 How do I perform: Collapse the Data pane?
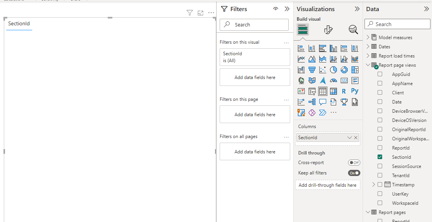pos(427,9)
